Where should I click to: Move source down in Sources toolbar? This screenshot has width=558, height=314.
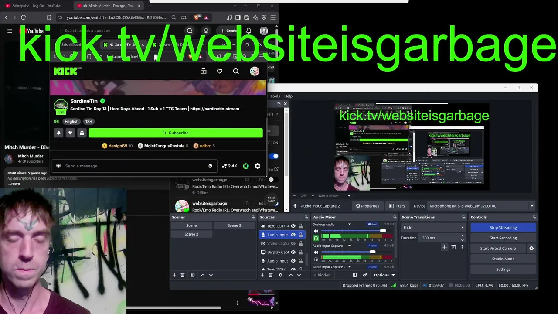point(299,275)
